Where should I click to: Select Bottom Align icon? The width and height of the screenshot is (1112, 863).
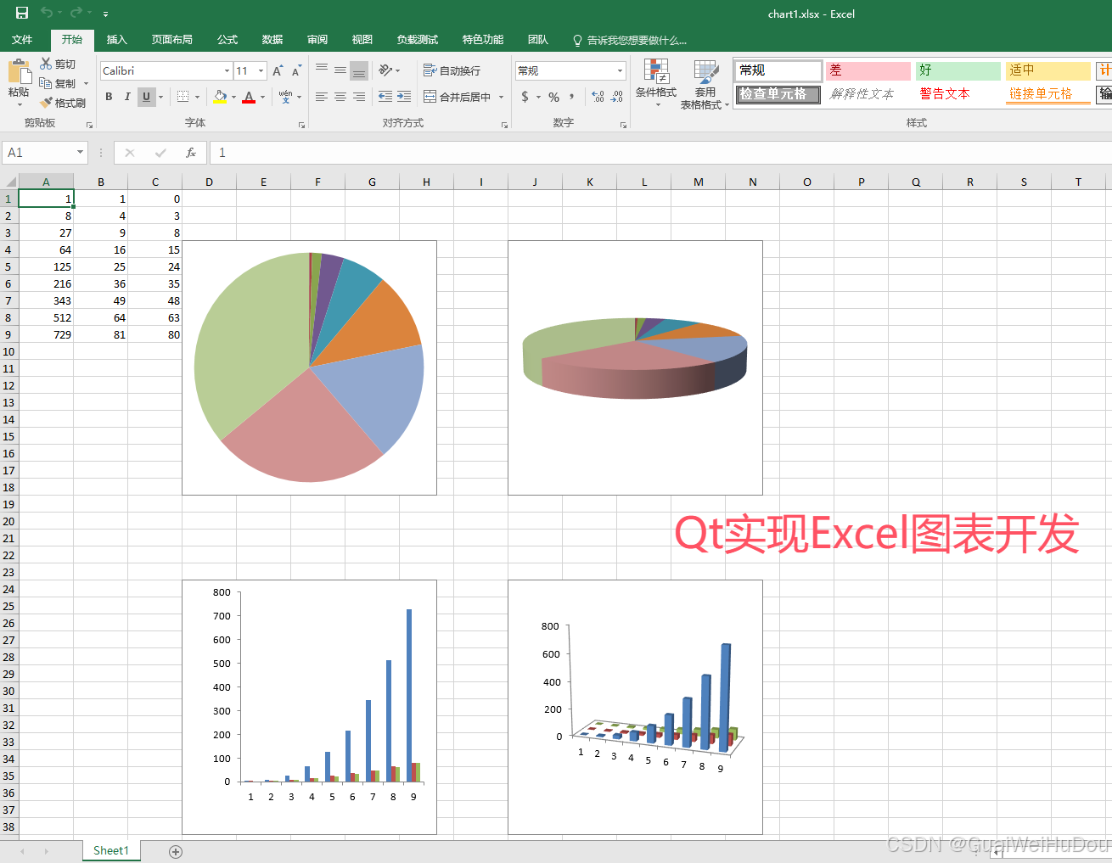(x=359, y=70)
